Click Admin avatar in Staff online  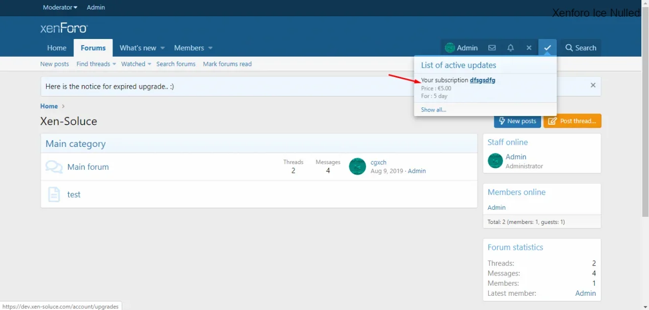point(495,161)
